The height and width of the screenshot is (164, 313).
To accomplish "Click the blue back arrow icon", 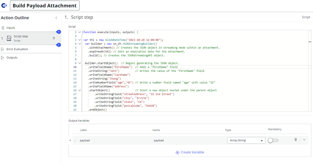I will point(4,5).
